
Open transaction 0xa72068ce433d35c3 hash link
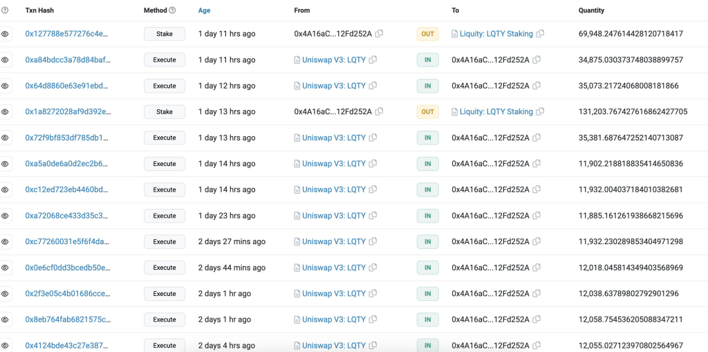[x=67, y=216]
